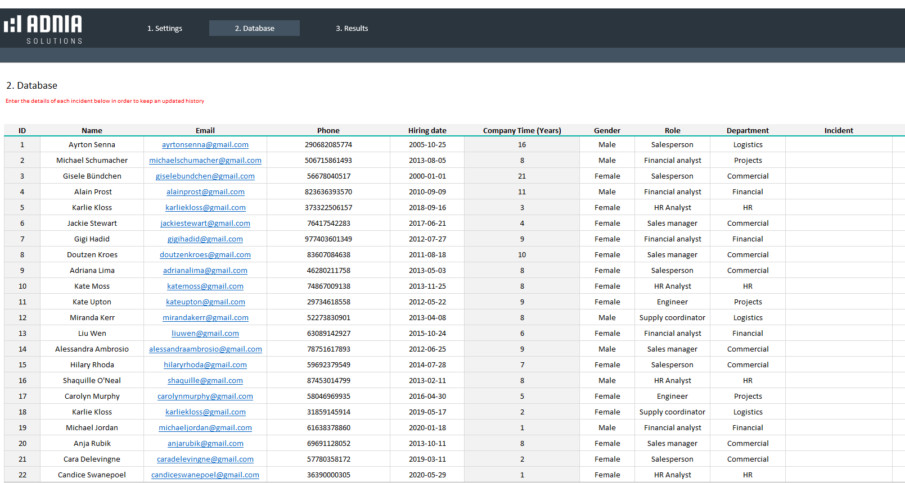Select the 2. Database tab
This screenshot has height=483, width=905.
pyautogui.click(x=254, y=29)
